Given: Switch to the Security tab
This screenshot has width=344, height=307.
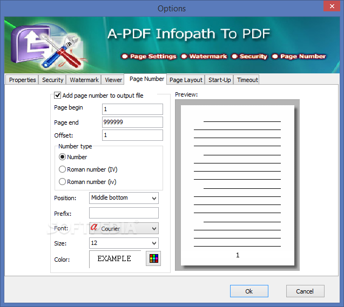Looking at the screenshot, I should [53, 80].
